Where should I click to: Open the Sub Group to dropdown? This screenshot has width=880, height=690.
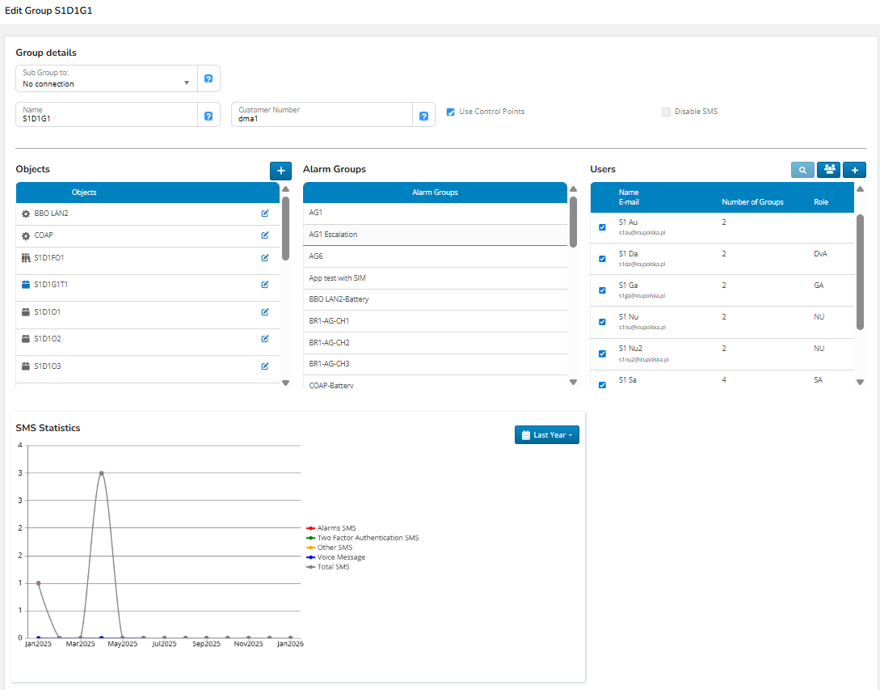(x=107, y=79)
